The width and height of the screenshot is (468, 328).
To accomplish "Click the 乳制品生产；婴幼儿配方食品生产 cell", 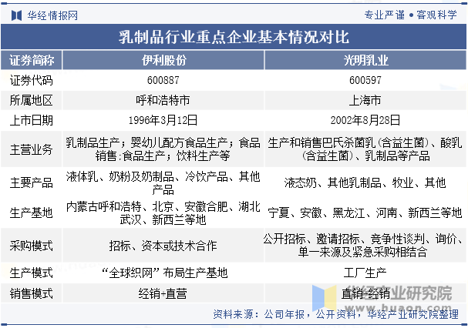I will tap(163, 149).
